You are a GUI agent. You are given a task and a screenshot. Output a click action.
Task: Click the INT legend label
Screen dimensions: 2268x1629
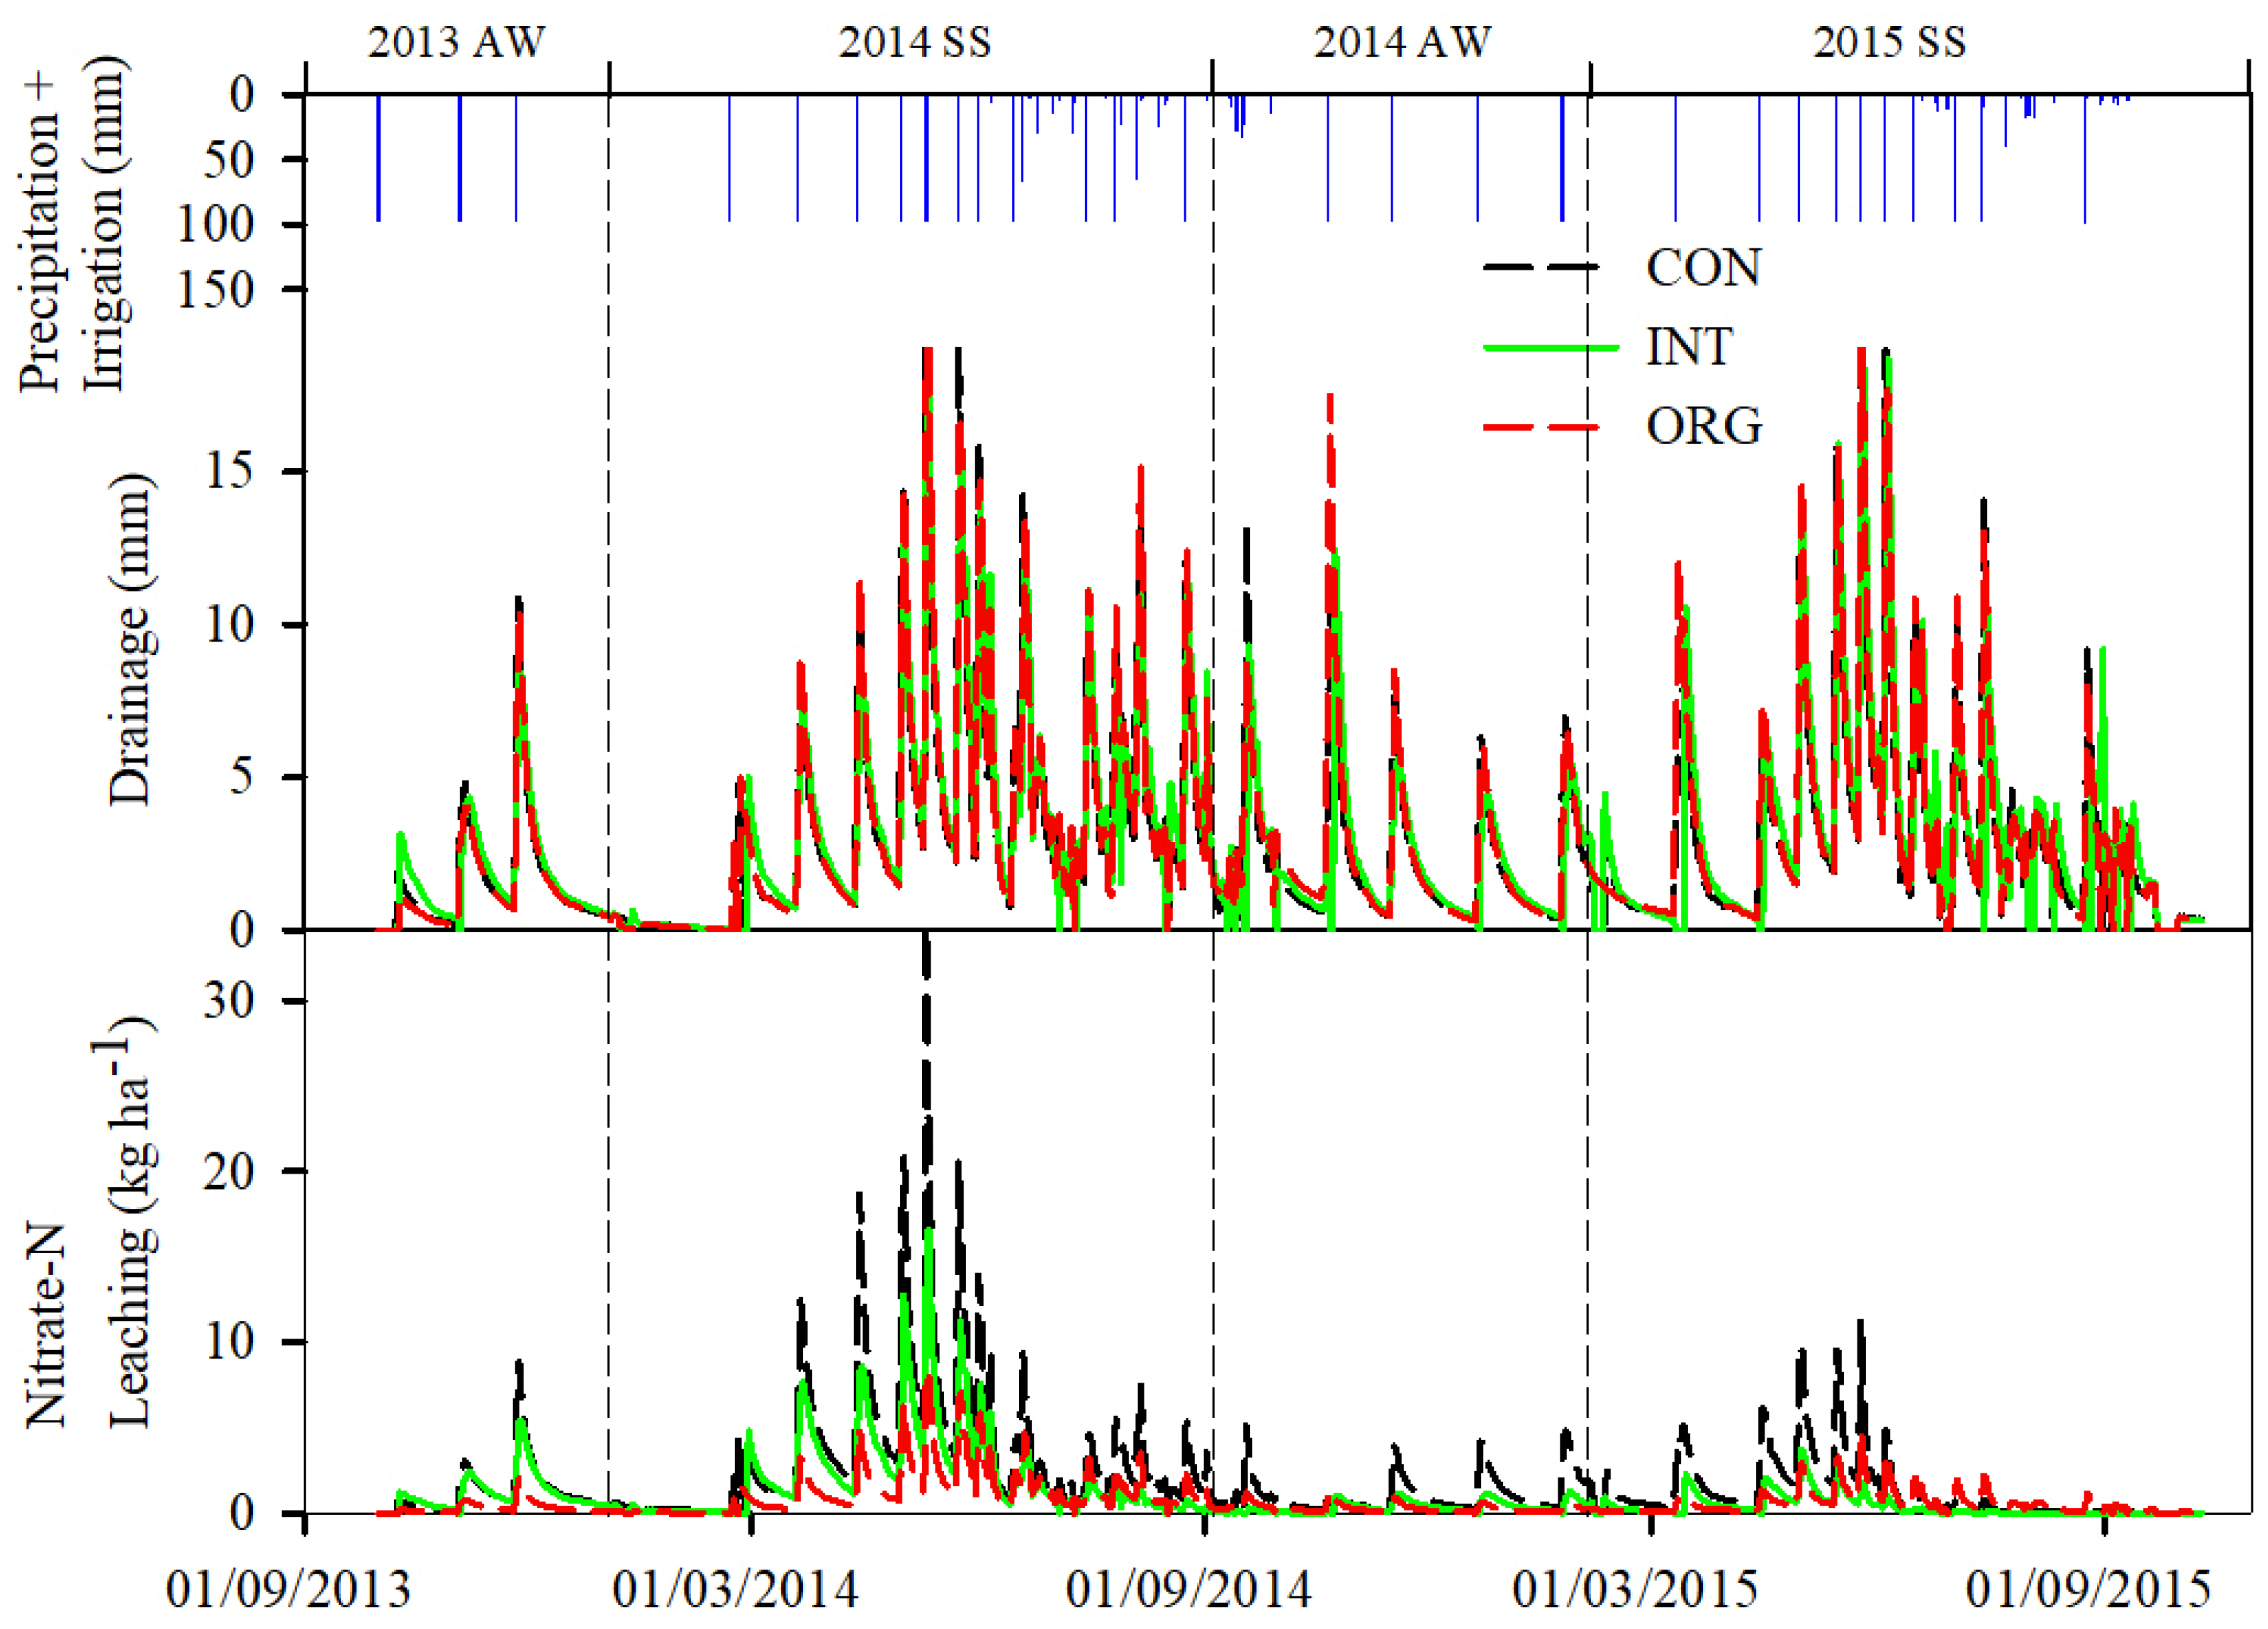coord(1689,347)
